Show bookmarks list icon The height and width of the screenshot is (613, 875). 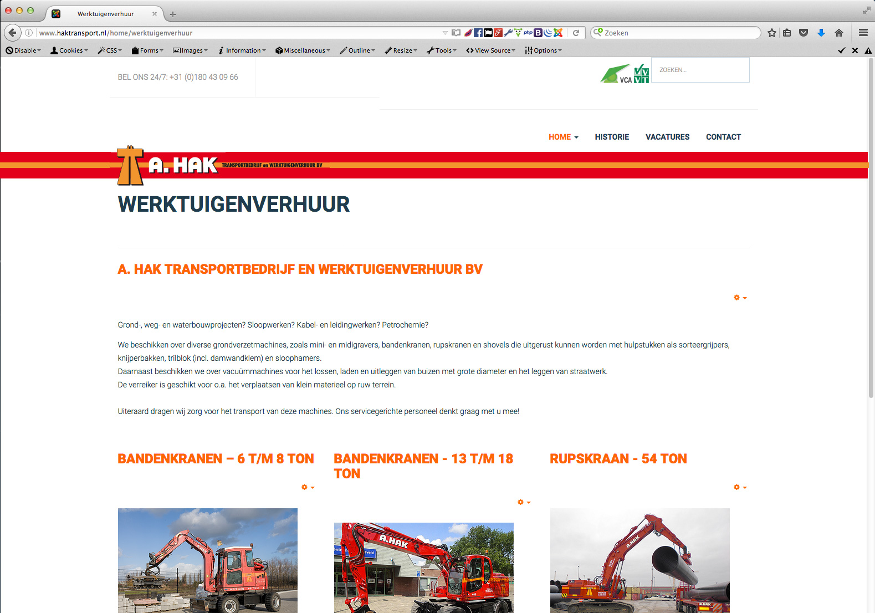787,33
